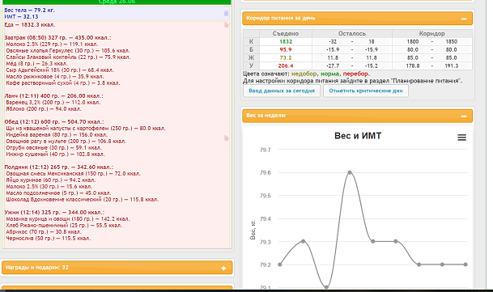493x292 pixels.
Task: Click the red 95.9 protein eaten cell
Action: tap(286, 49)
